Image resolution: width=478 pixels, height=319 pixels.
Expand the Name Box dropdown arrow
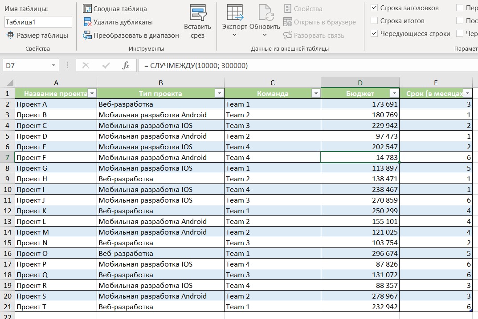click(x=54, y=65)
